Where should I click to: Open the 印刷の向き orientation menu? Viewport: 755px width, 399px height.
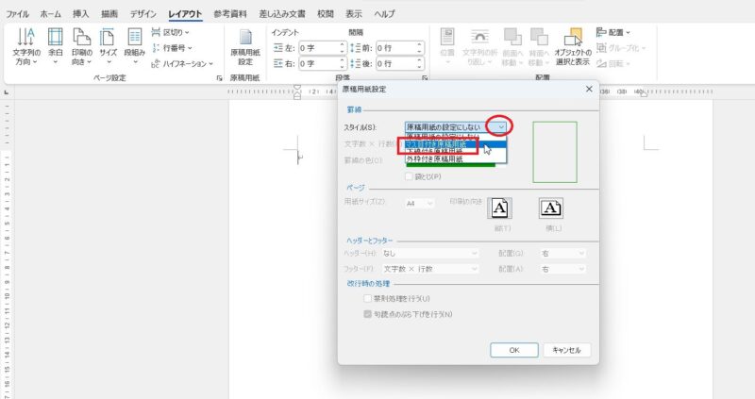[81, 46]
